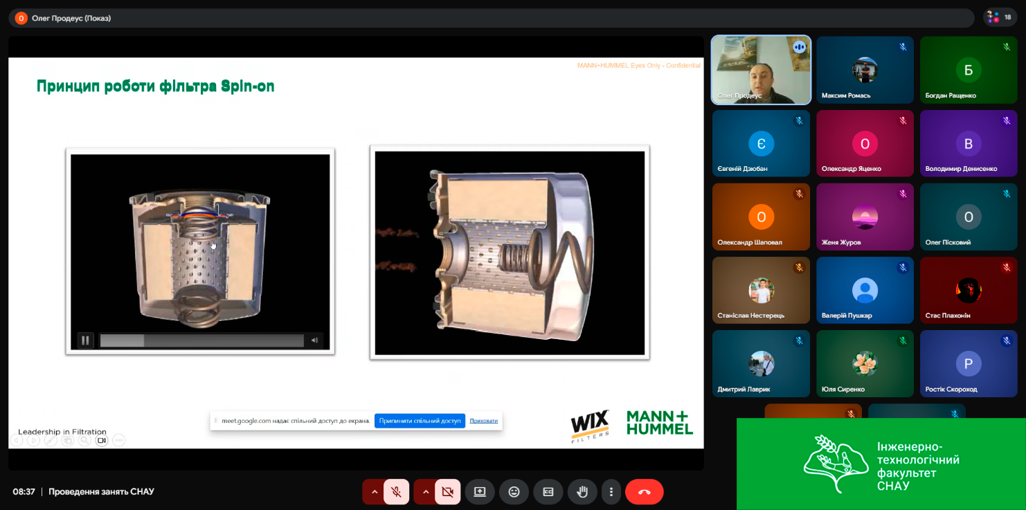Click the zoom magnifier in slide controls

[84, 440]
